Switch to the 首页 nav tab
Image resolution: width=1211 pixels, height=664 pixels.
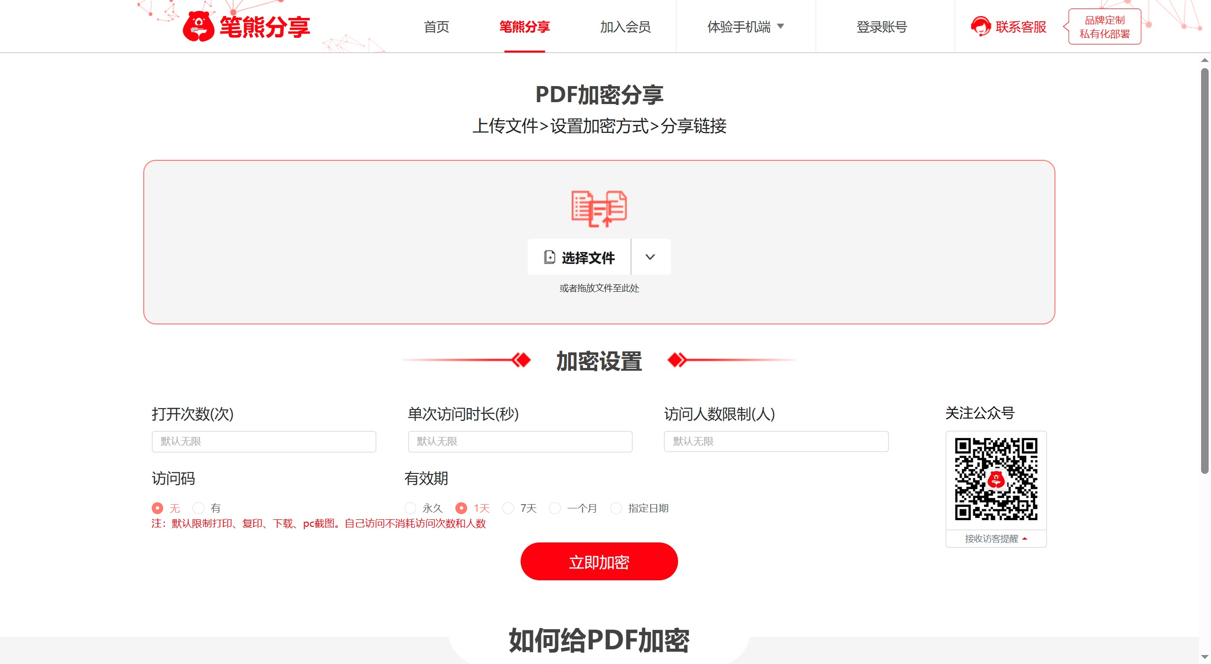pos(436,27)
